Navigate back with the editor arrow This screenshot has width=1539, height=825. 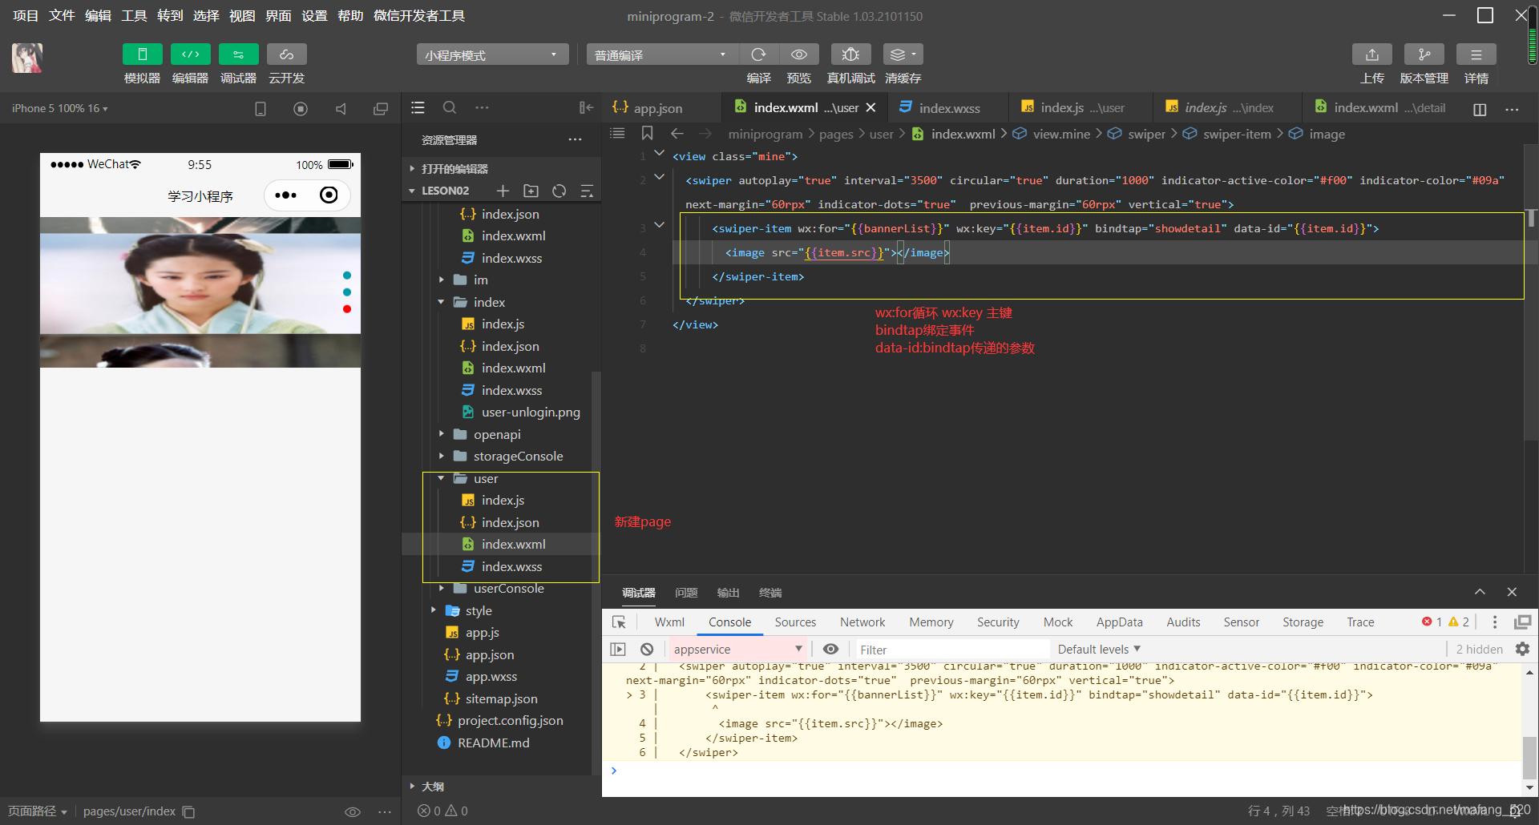click(x=677, y=133)
